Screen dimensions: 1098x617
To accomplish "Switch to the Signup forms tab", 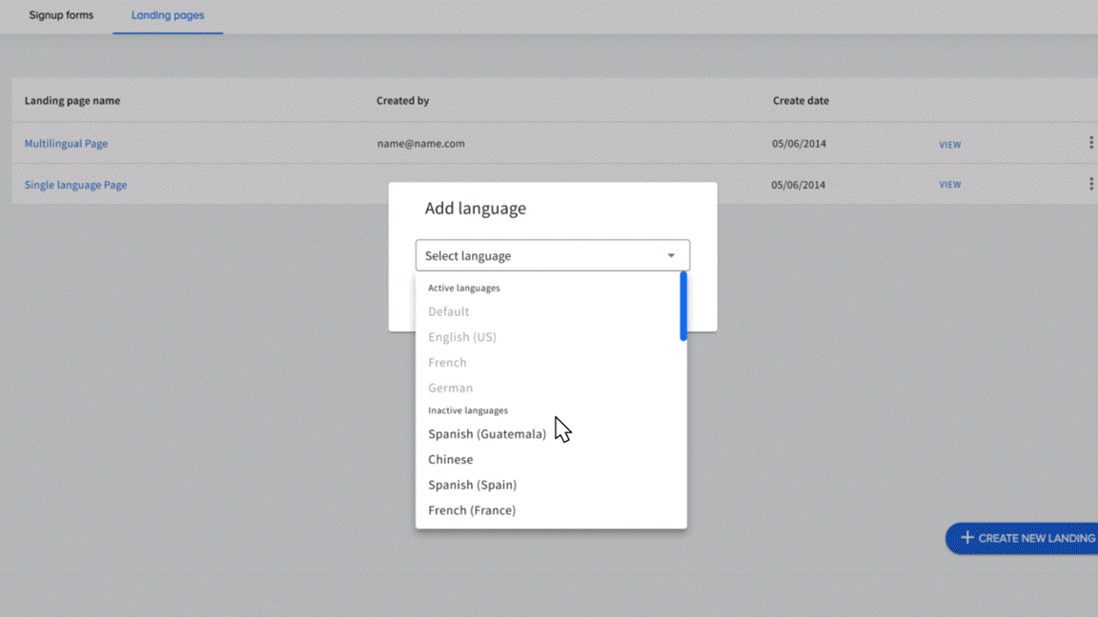I will [61, 15].
